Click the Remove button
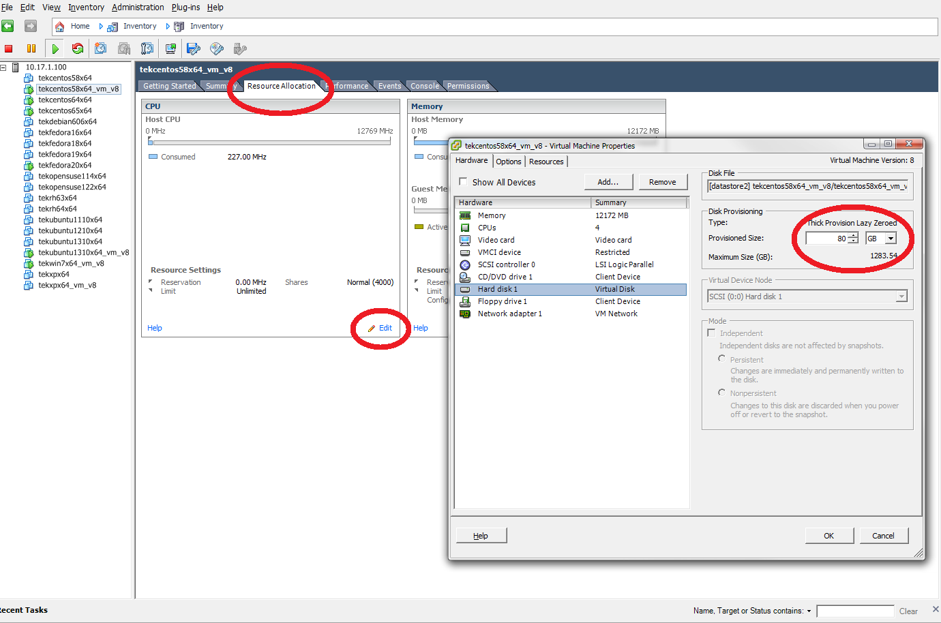The image size is (941, 623). tap(662, 182)
